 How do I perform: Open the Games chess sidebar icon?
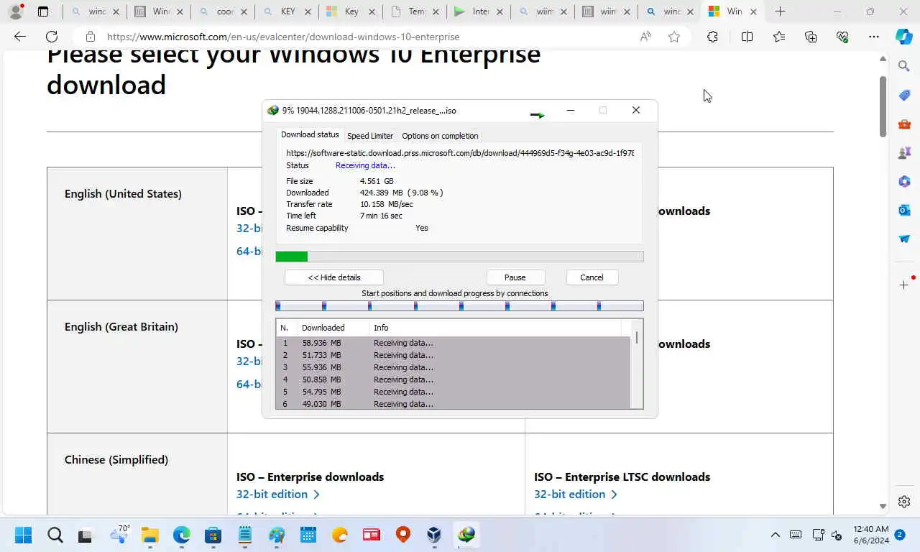click(904, 152)
